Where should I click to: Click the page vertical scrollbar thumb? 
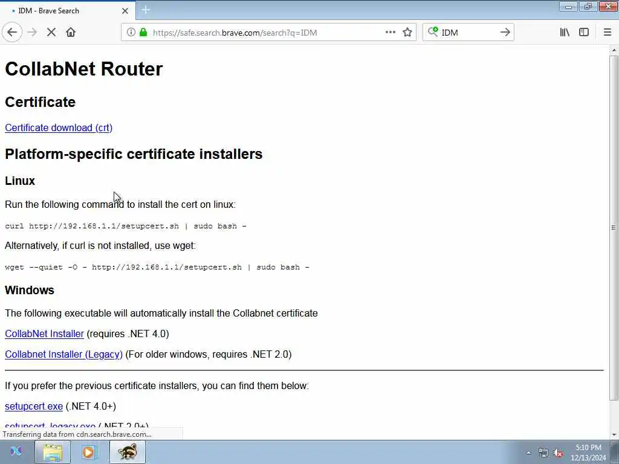[x=614, y=228]
